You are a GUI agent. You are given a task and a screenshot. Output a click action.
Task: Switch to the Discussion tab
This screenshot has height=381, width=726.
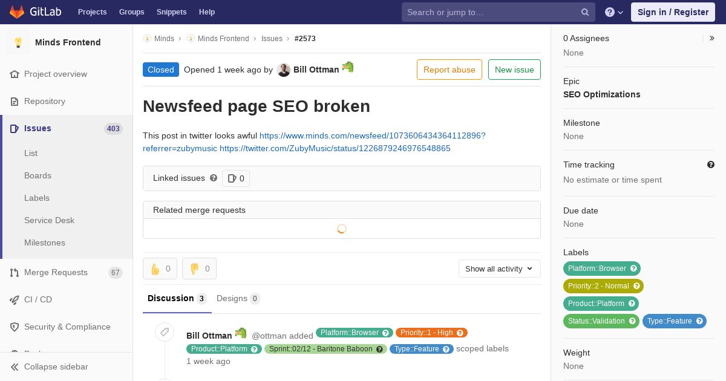tap(177, 298)
